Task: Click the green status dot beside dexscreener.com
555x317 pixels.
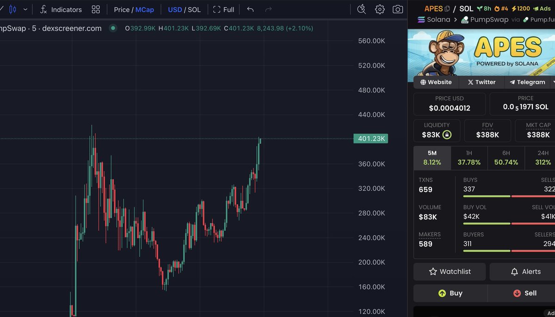Action: point(112,28)
